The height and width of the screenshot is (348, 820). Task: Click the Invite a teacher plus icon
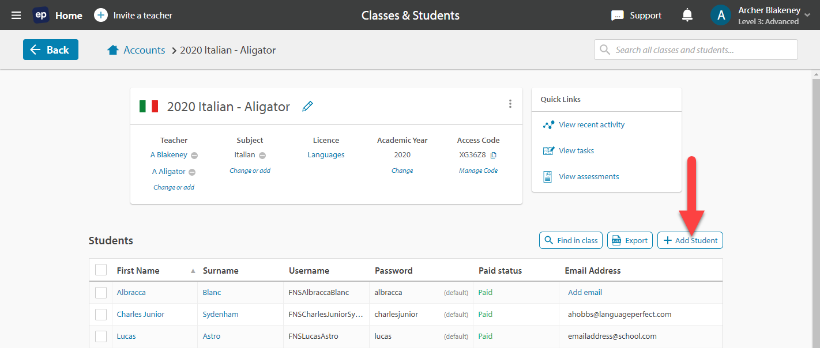point(101,15)
